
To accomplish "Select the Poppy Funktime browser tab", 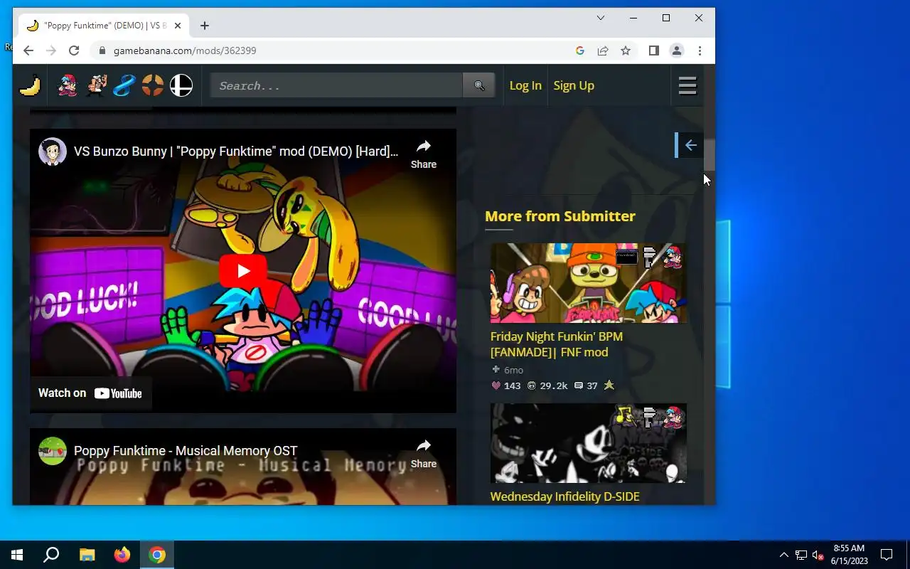I will point(104,26).
